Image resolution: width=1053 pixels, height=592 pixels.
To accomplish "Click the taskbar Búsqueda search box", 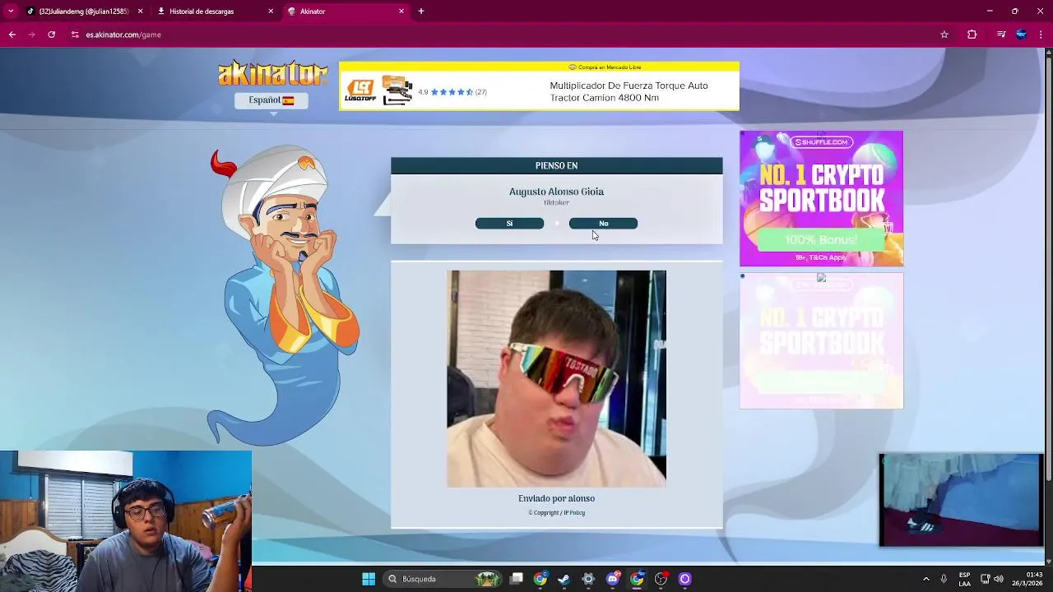I will (x=444, y=579).
